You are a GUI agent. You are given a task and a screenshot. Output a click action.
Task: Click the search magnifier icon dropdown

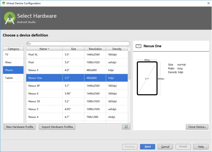29,44
